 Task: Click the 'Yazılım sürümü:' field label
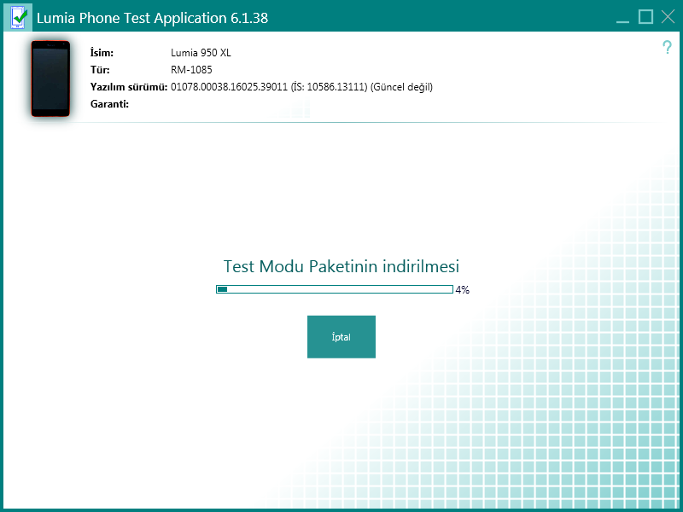(128, 87)
